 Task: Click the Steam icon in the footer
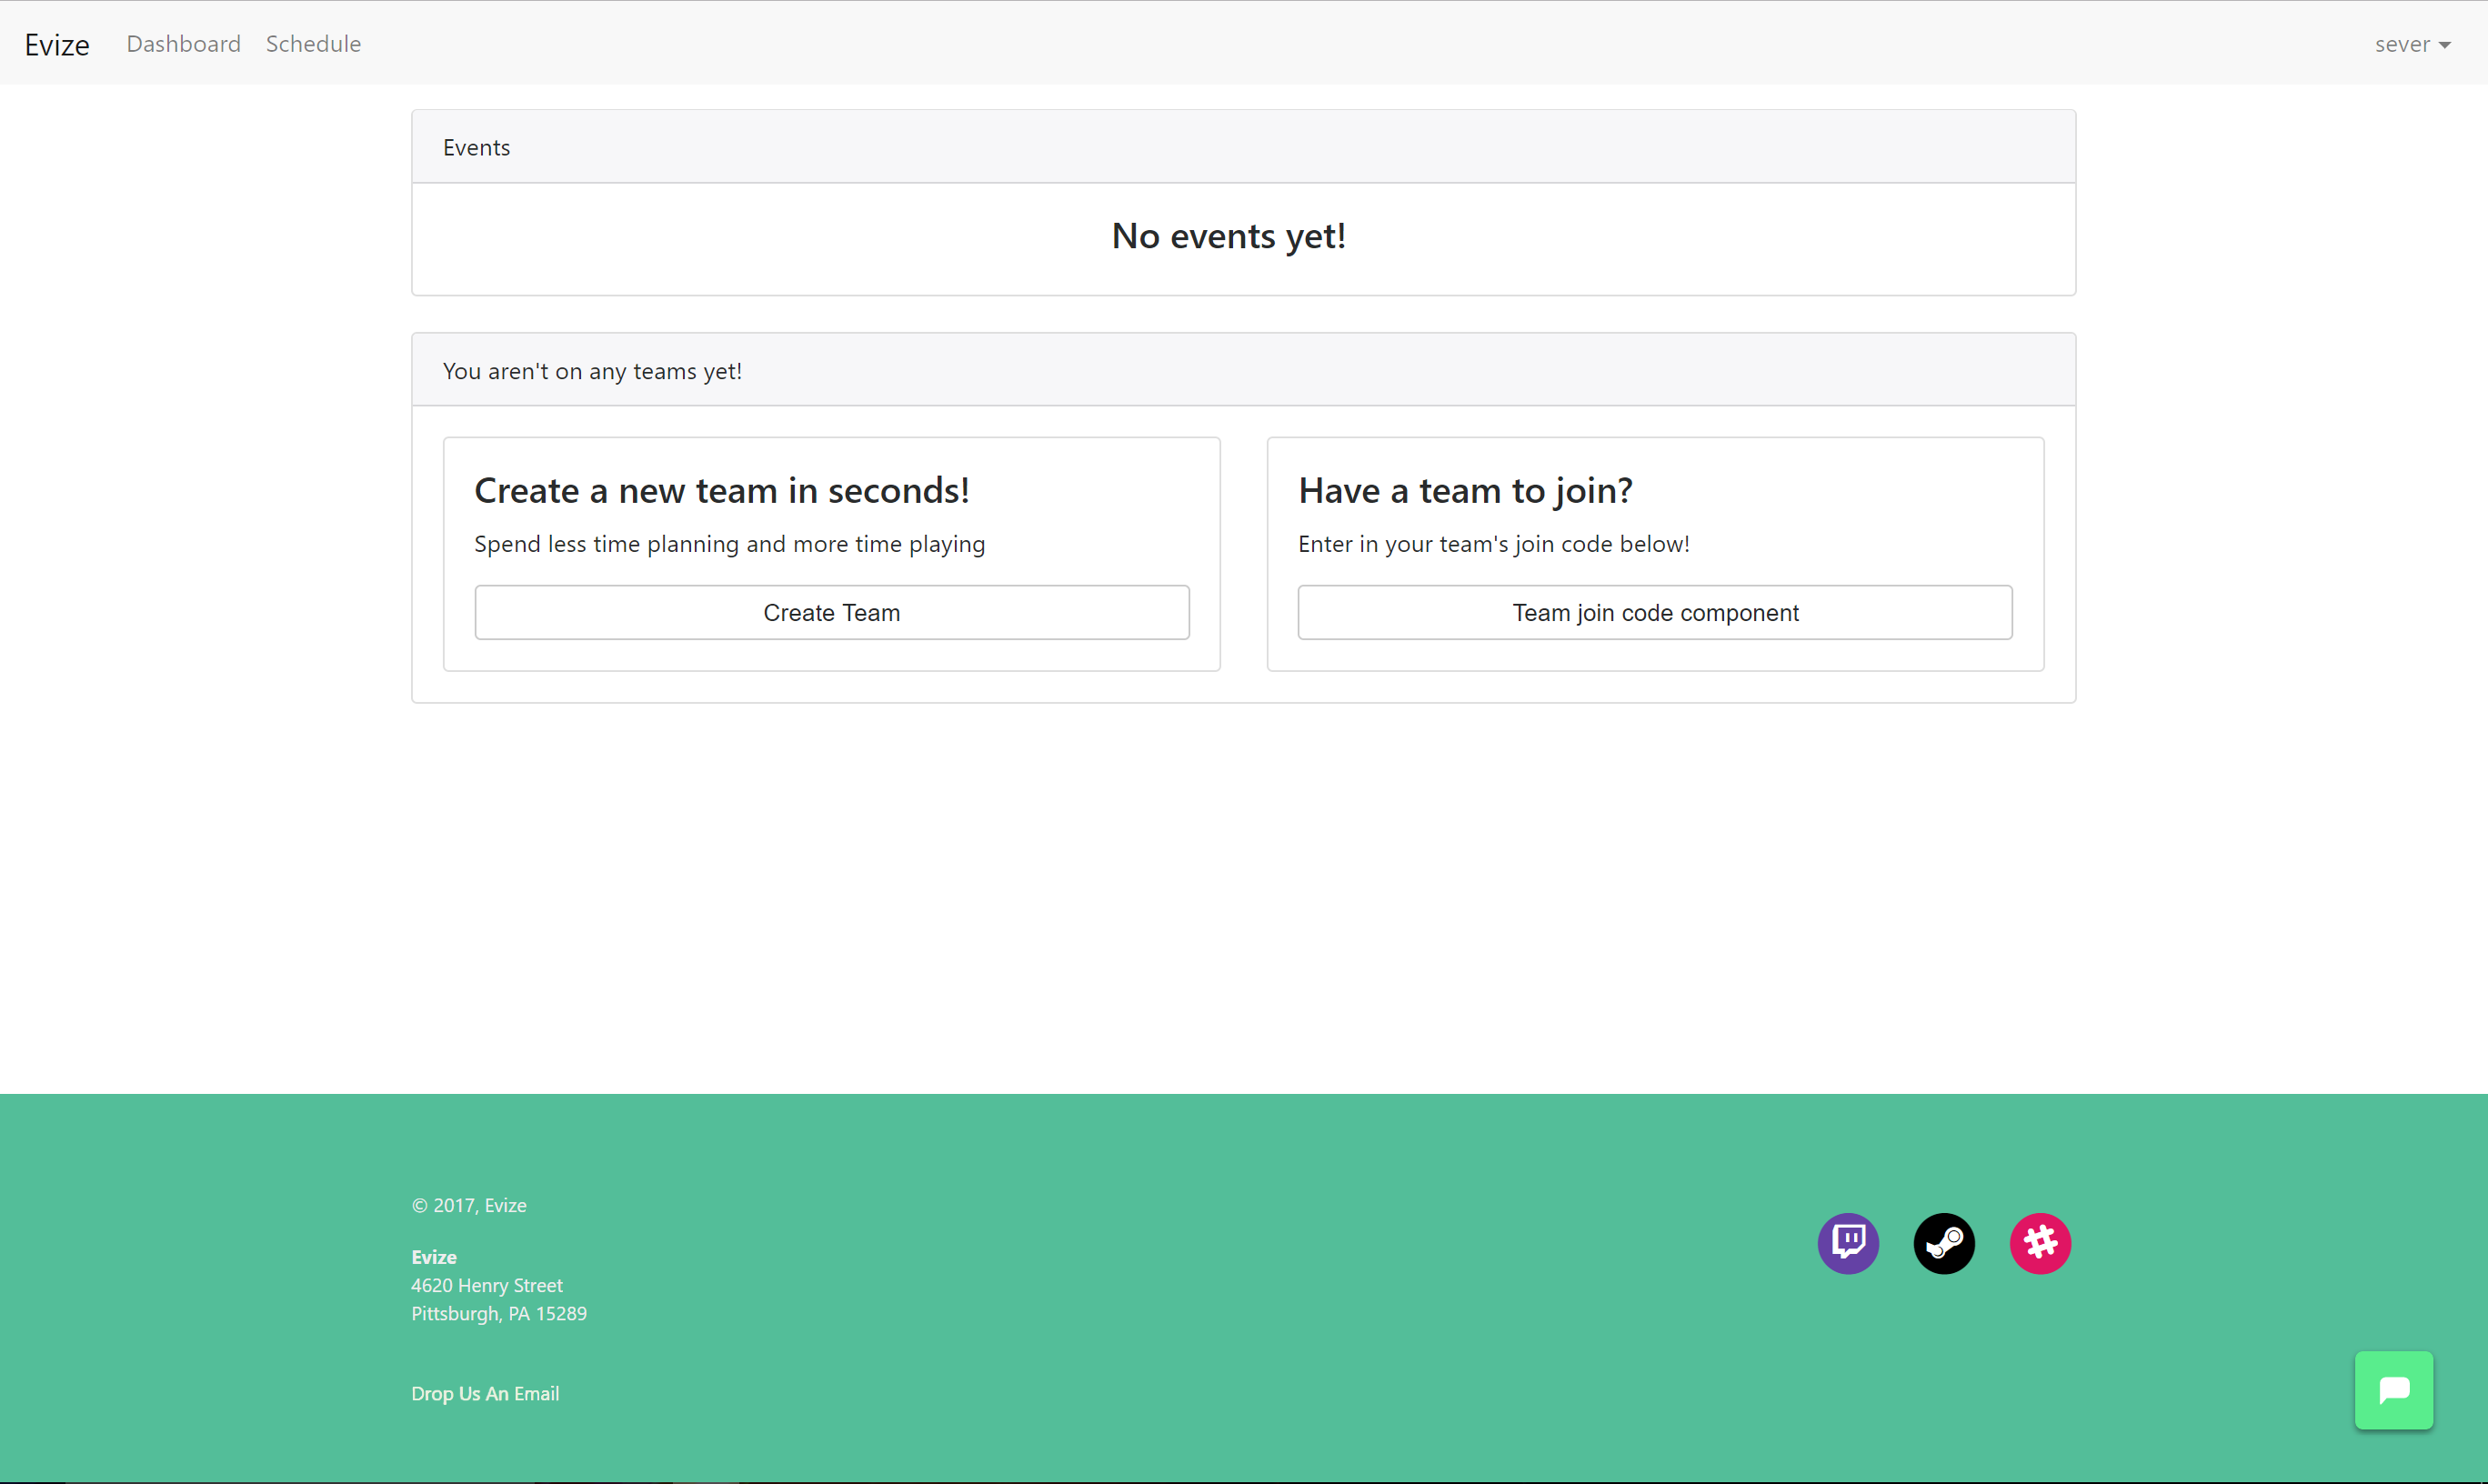[1943, 1243]
